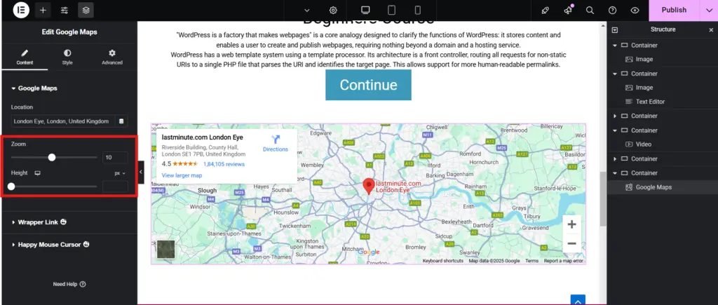This screenshot has height=305, width=718.
Task: Open the px unit dropdown
Action: [120, 174]
